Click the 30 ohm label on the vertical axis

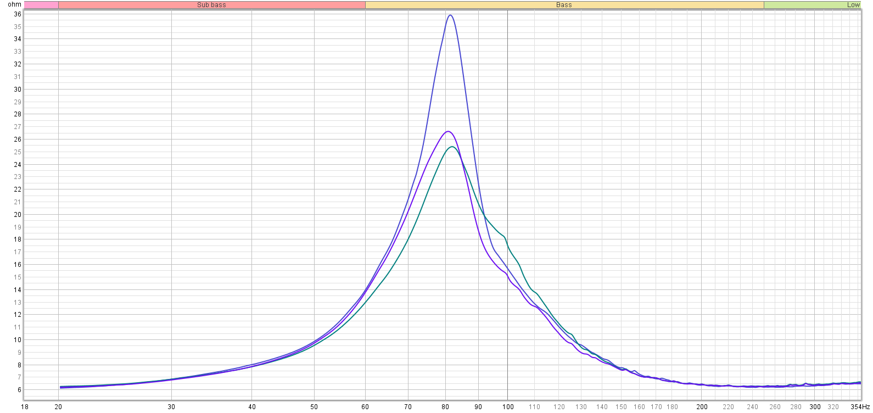pos(18,90)
